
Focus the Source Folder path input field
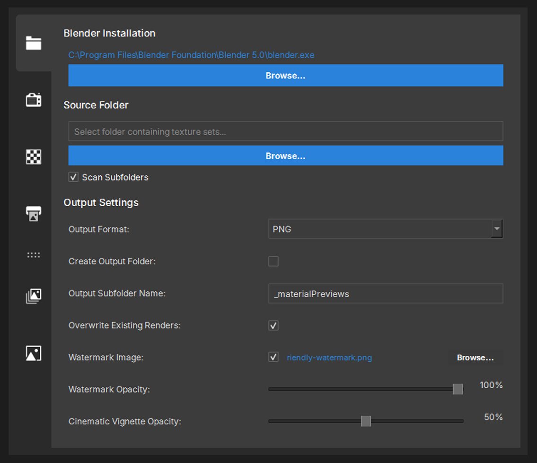pos(286,131)
